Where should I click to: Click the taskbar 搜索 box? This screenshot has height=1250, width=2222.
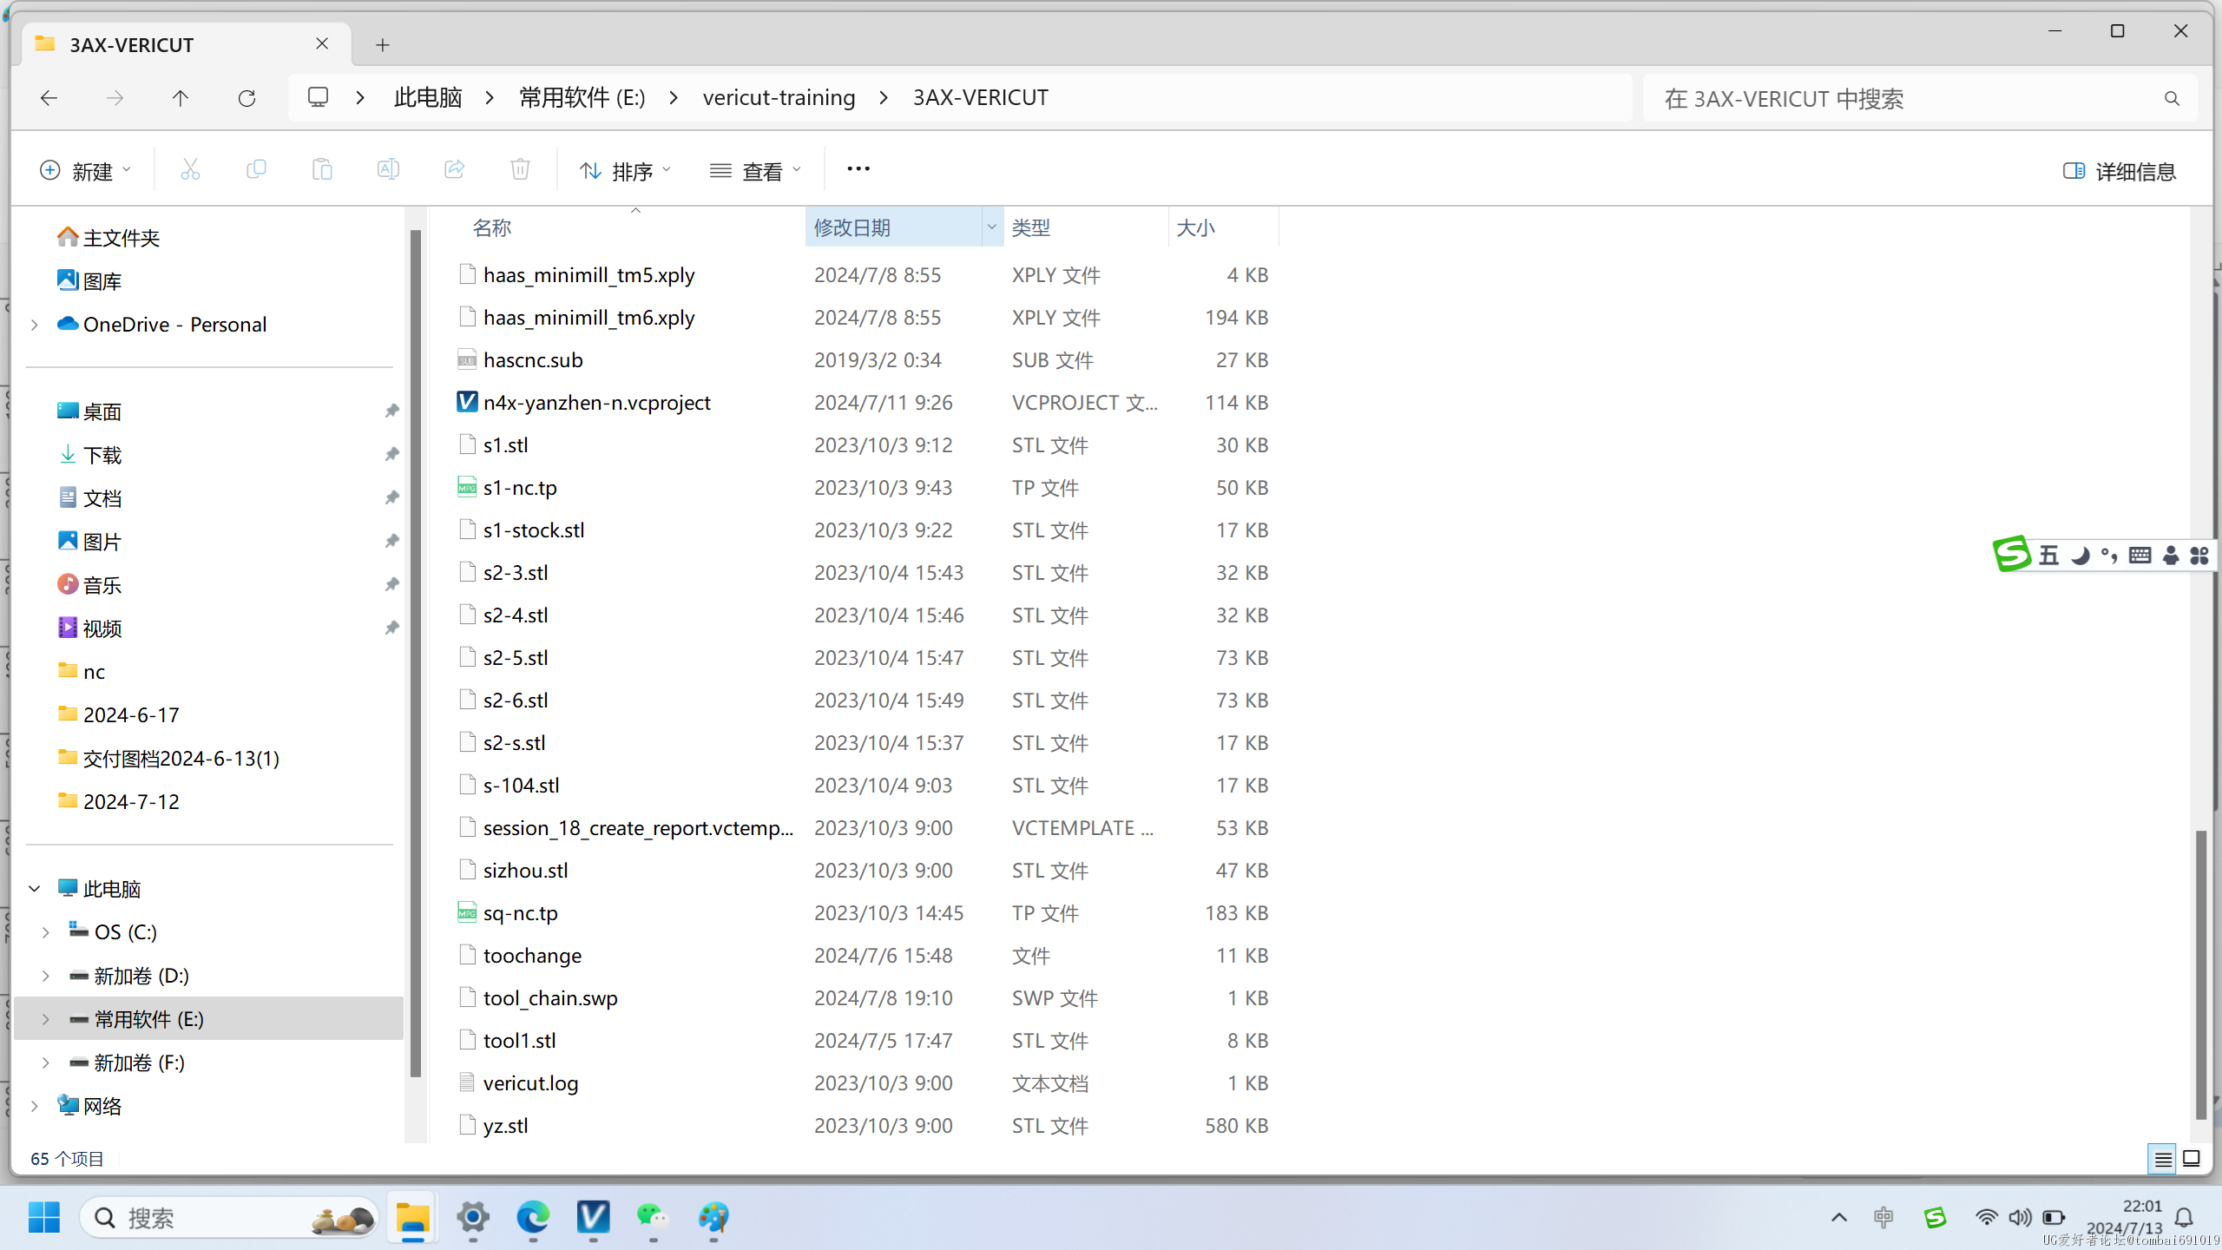(230, 1217)
